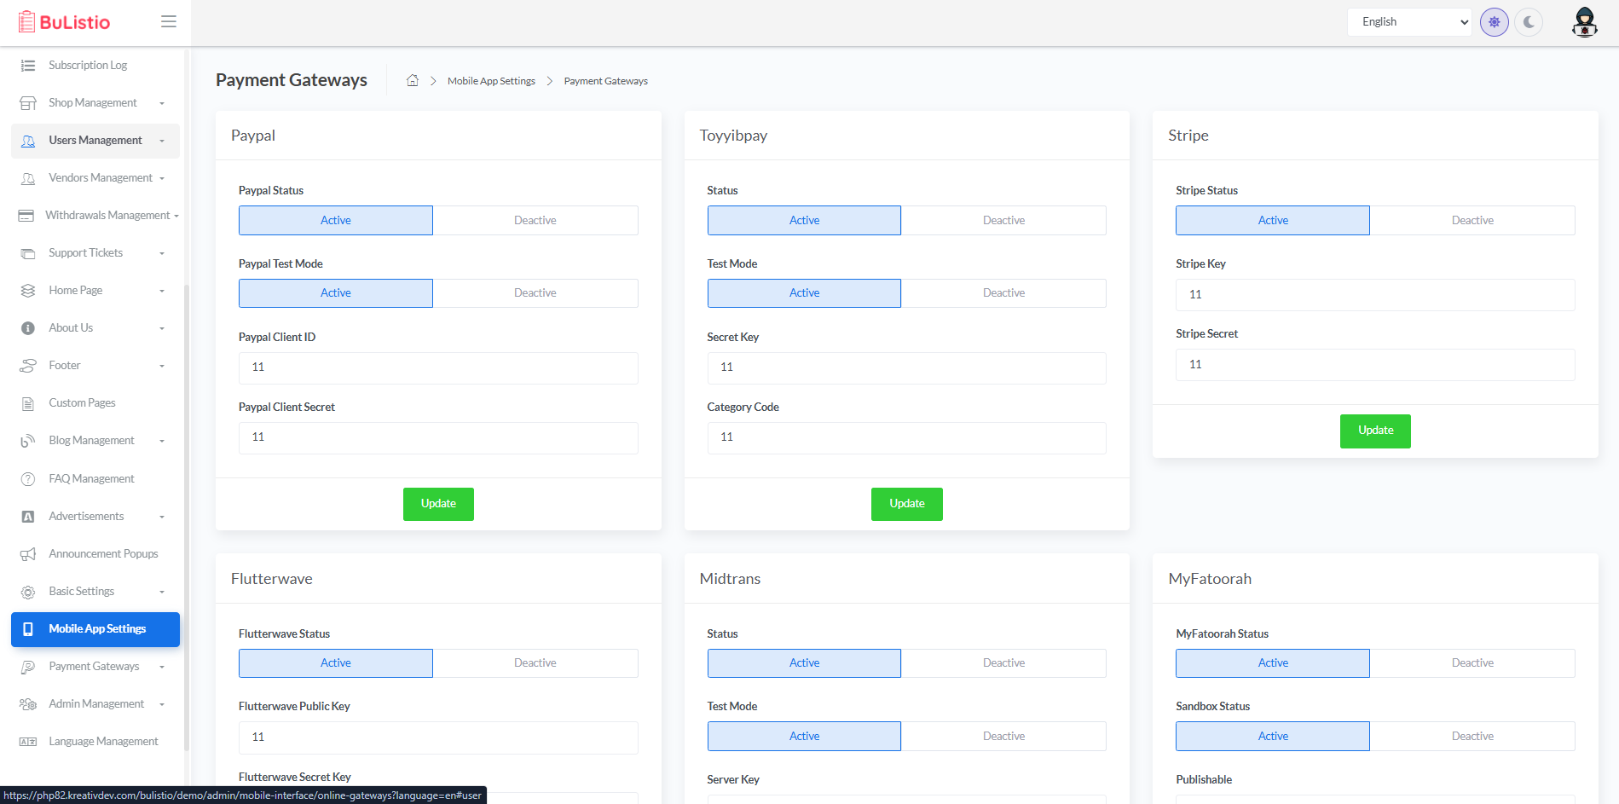
Task: Click the Custom Pages document icon
Action: point(28,403)
